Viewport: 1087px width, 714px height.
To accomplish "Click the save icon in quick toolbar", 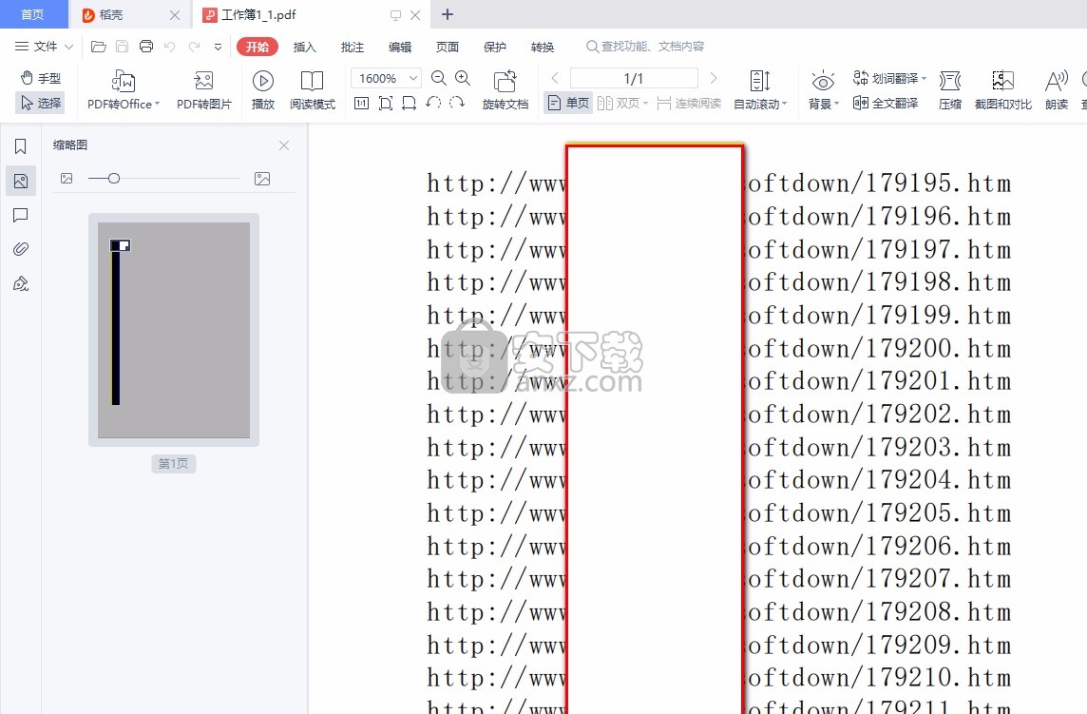I will [122, 47].
